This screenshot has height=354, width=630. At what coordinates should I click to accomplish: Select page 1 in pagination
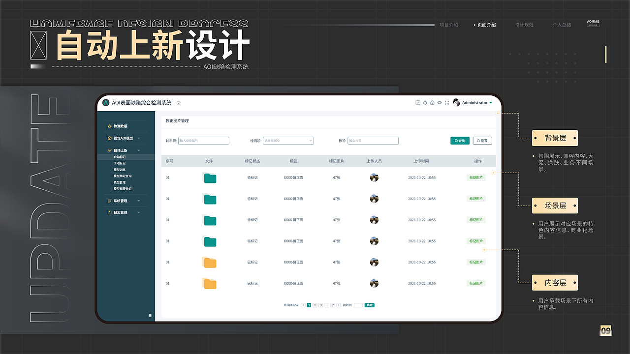click(x=309, y=305)
